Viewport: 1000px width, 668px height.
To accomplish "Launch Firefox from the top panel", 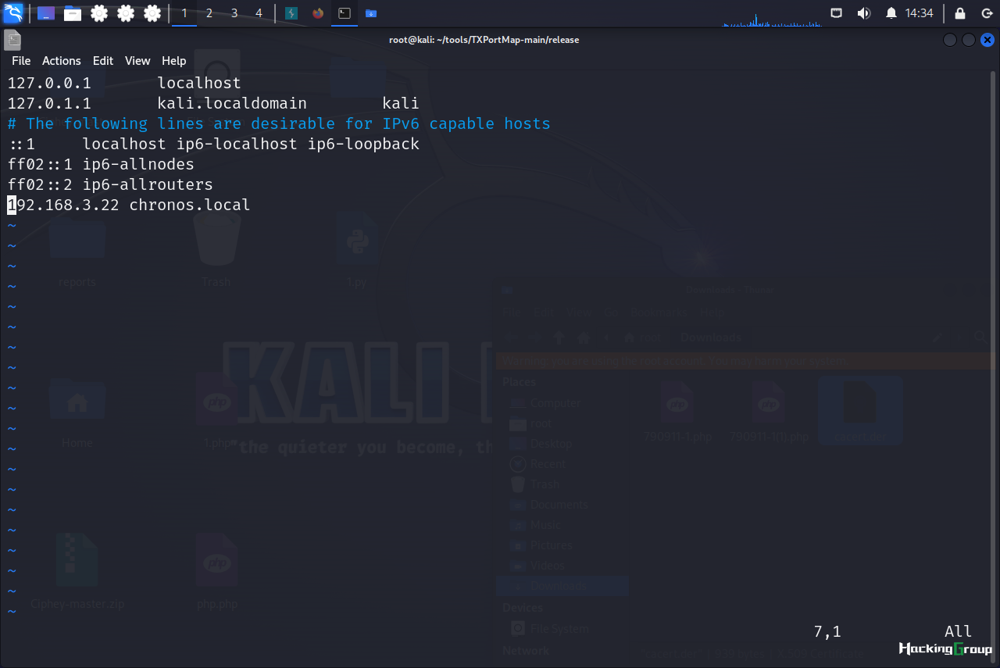I will point(317,13).
